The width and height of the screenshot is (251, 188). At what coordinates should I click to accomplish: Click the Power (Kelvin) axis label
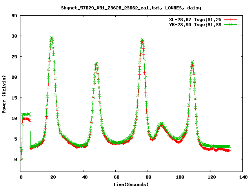4,94
